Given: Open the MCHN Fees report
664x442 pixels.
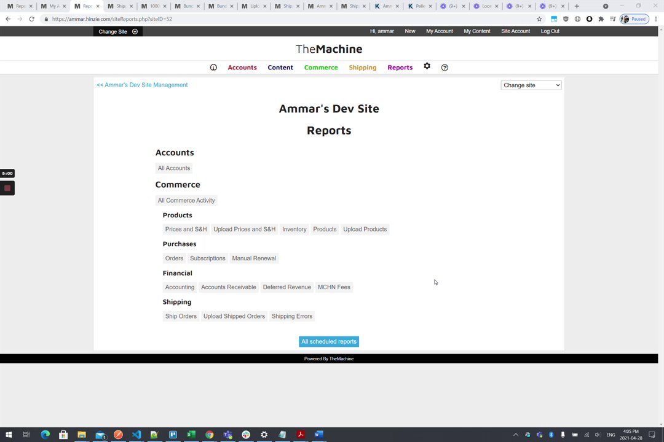Looking at the screenshot, I should coord(334,287).
